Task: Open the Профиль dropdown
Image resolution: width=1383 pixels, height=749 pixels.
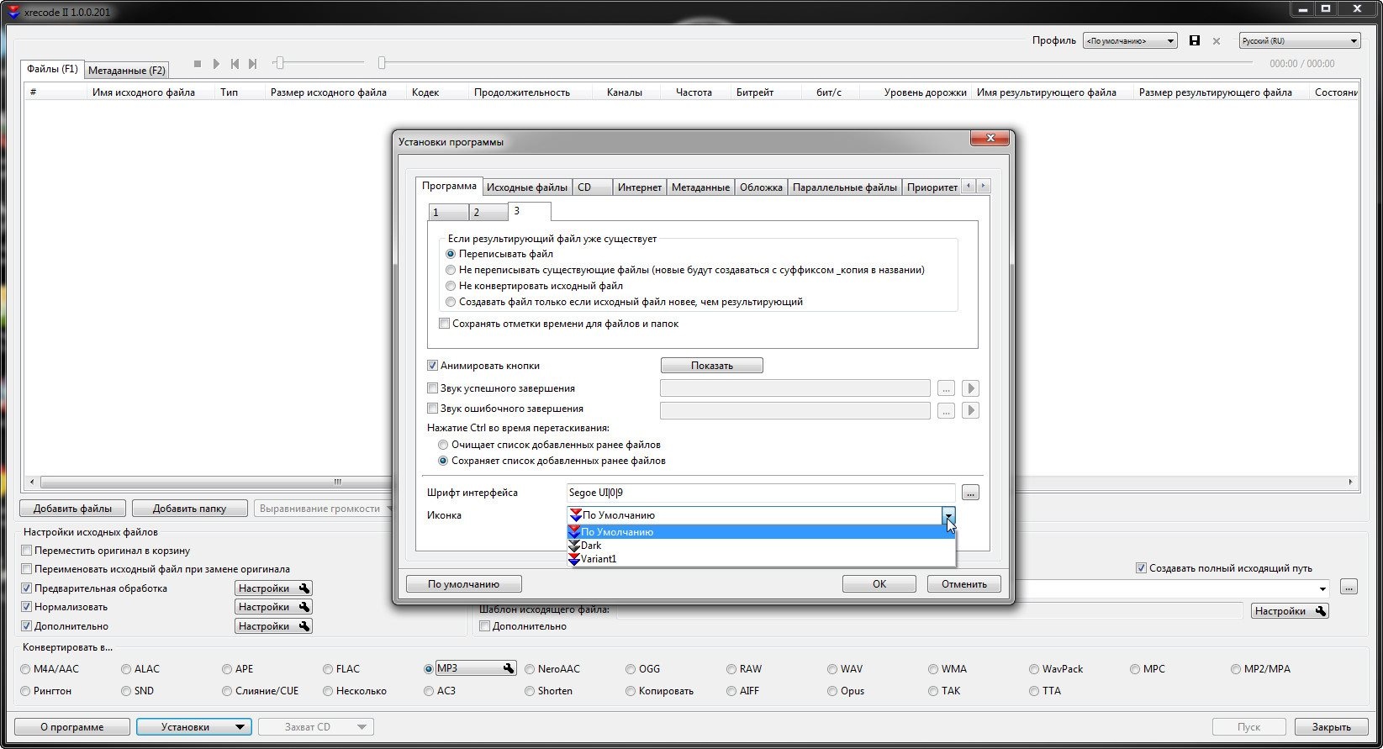Action: pos(1129,40)
